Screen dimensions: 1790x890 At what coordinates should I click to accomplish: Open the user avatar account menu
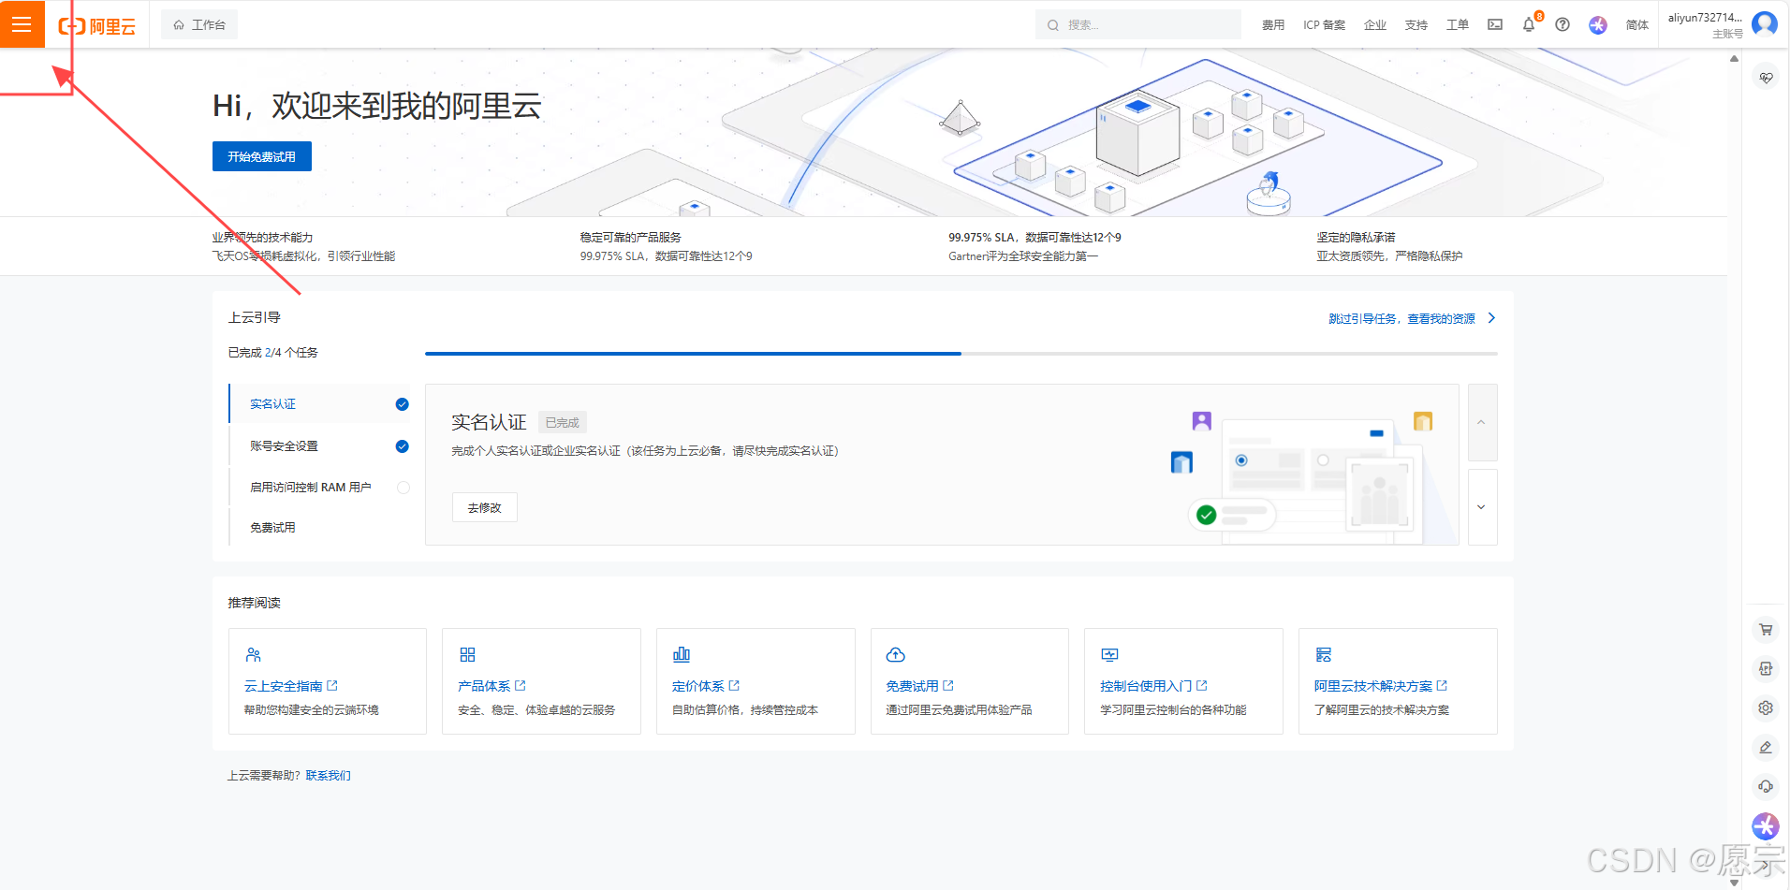[1765, 23]
